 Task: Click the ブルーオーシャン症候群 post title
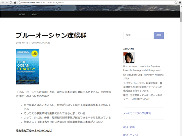51,35
